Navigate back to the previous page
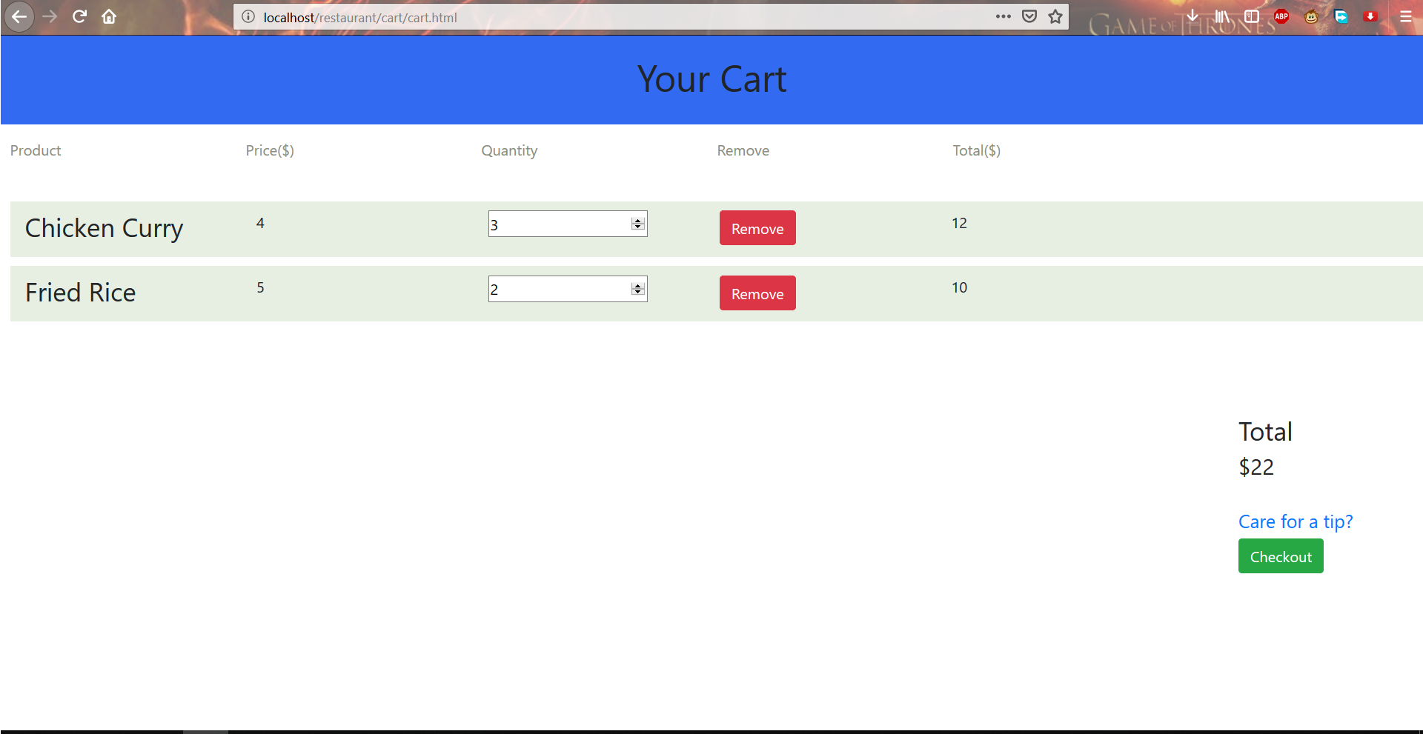The image size is (1423, 734). coord(20,16)
